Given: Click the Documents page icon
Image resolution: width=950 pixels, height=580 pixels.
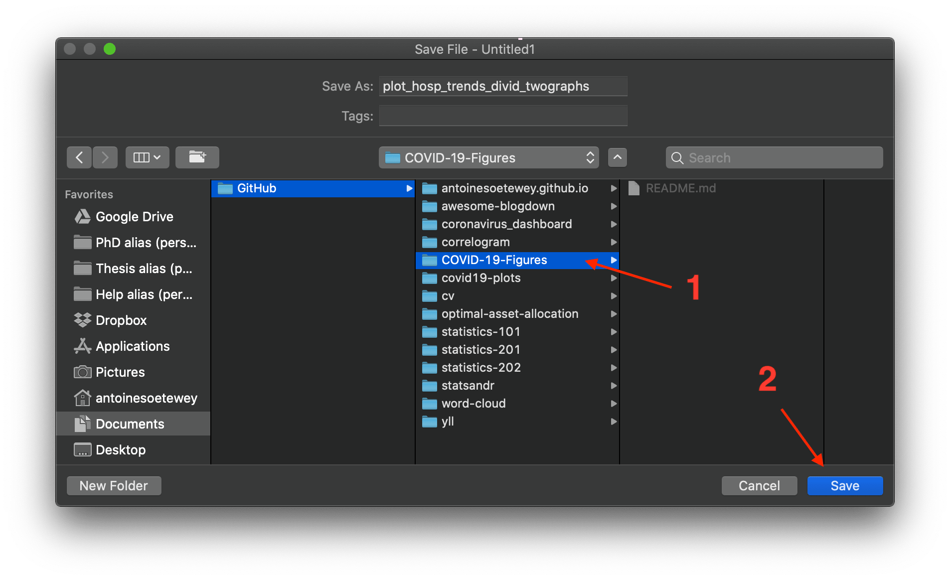Looking at the screenshot, I should [x=82, y=424].
